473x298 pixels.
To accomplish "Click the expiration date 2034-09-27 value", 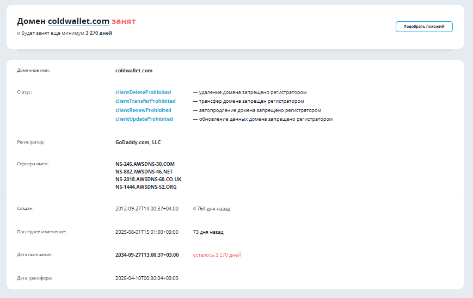I will [x=146, y=254].
